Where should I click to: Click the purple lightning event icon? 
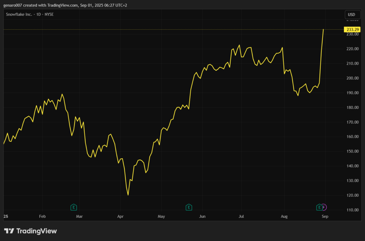point(324,207)
